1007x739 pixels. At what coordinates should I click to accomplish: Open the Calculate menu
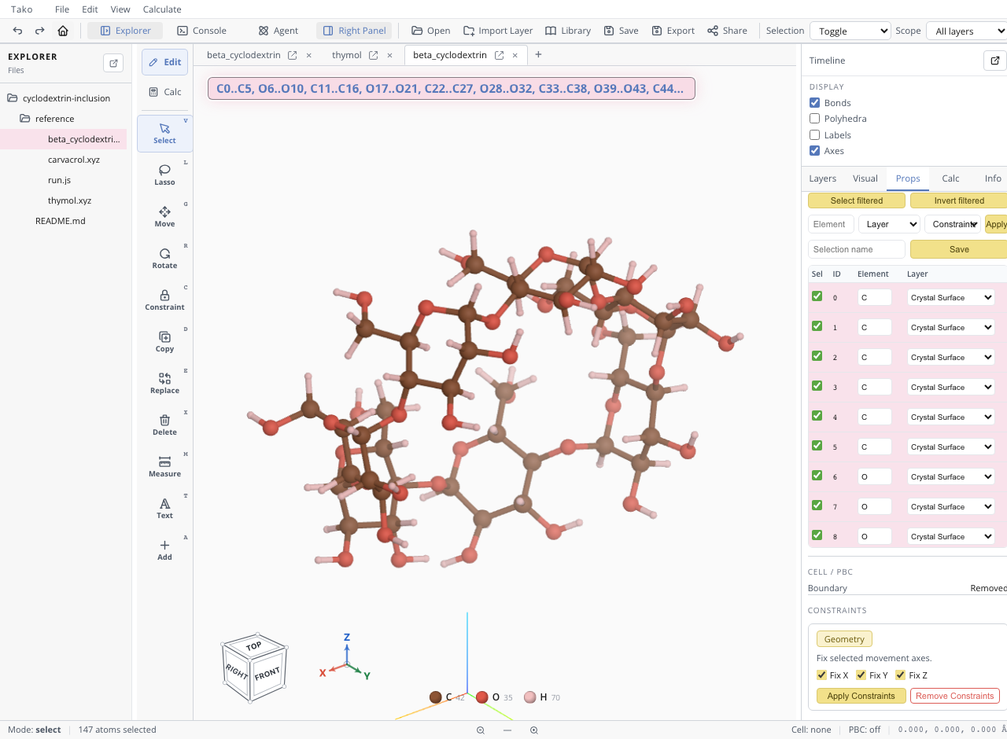(x=162, y=9)
